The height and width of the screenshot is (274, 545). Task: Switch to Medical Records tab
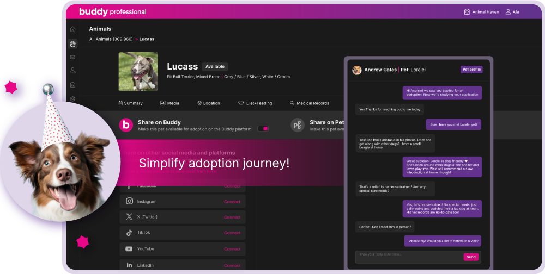point(309,103)
